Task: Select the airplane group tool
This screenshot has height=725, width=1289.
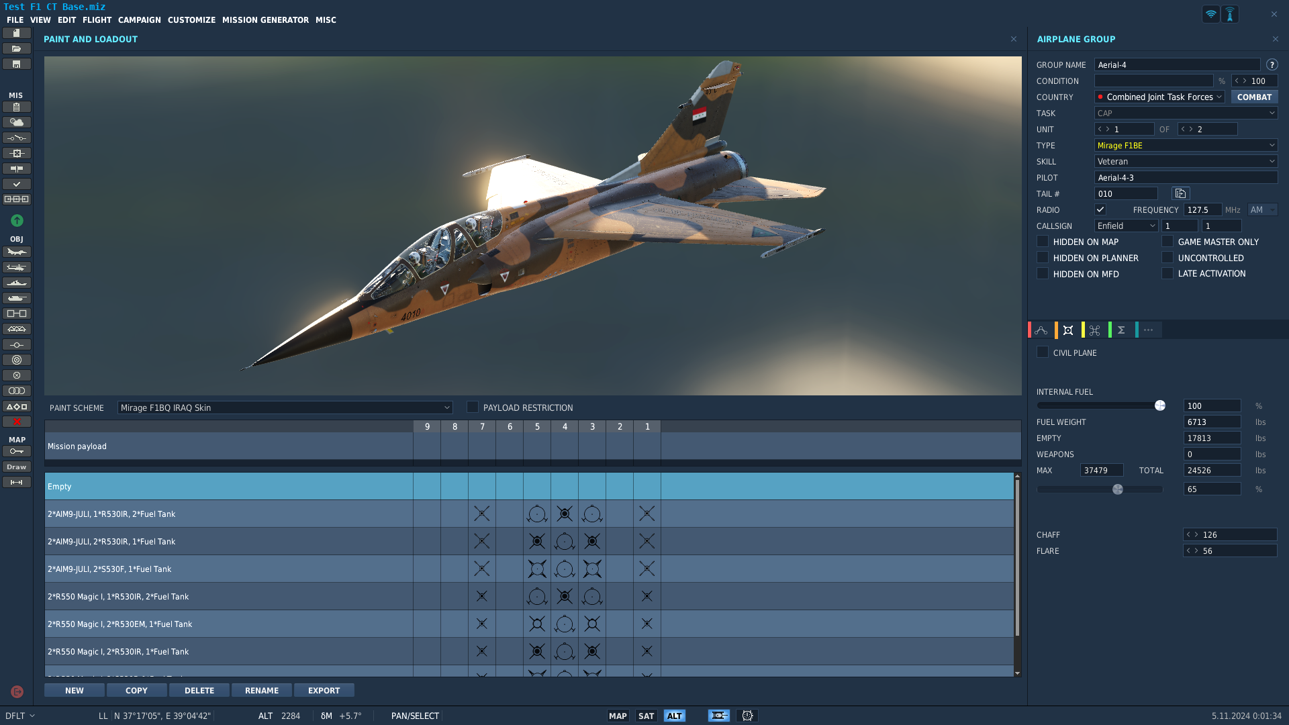Action: coord(17,252)
